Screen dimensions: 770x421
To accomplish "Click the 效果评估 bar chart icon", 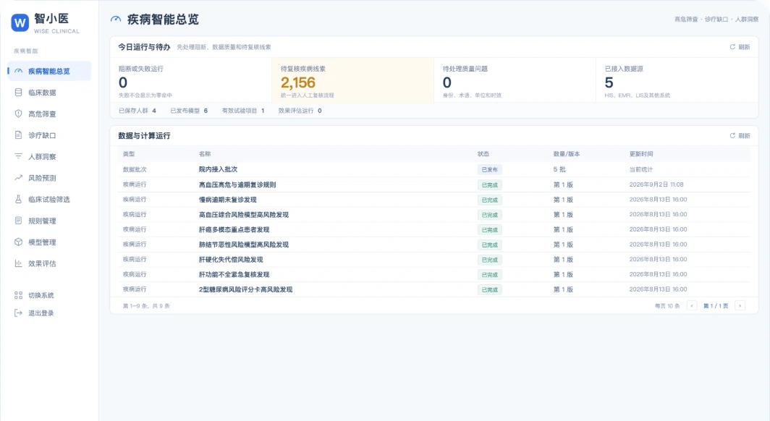I will [18, 263].
